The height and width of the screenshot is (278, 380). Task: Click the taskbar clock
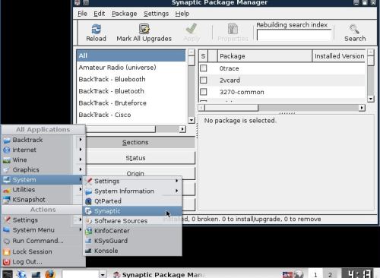tap(357, 273)
